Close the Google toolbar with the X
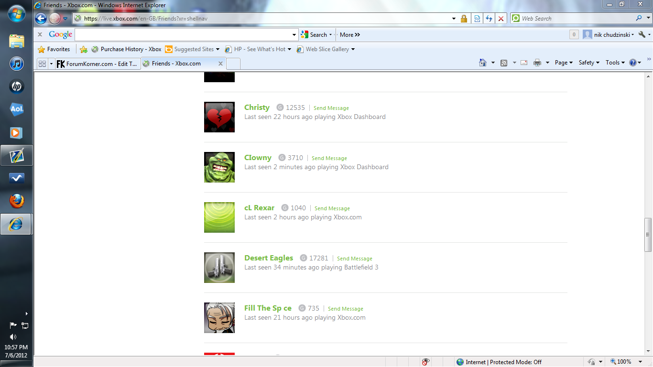 [x=40, y=34]
